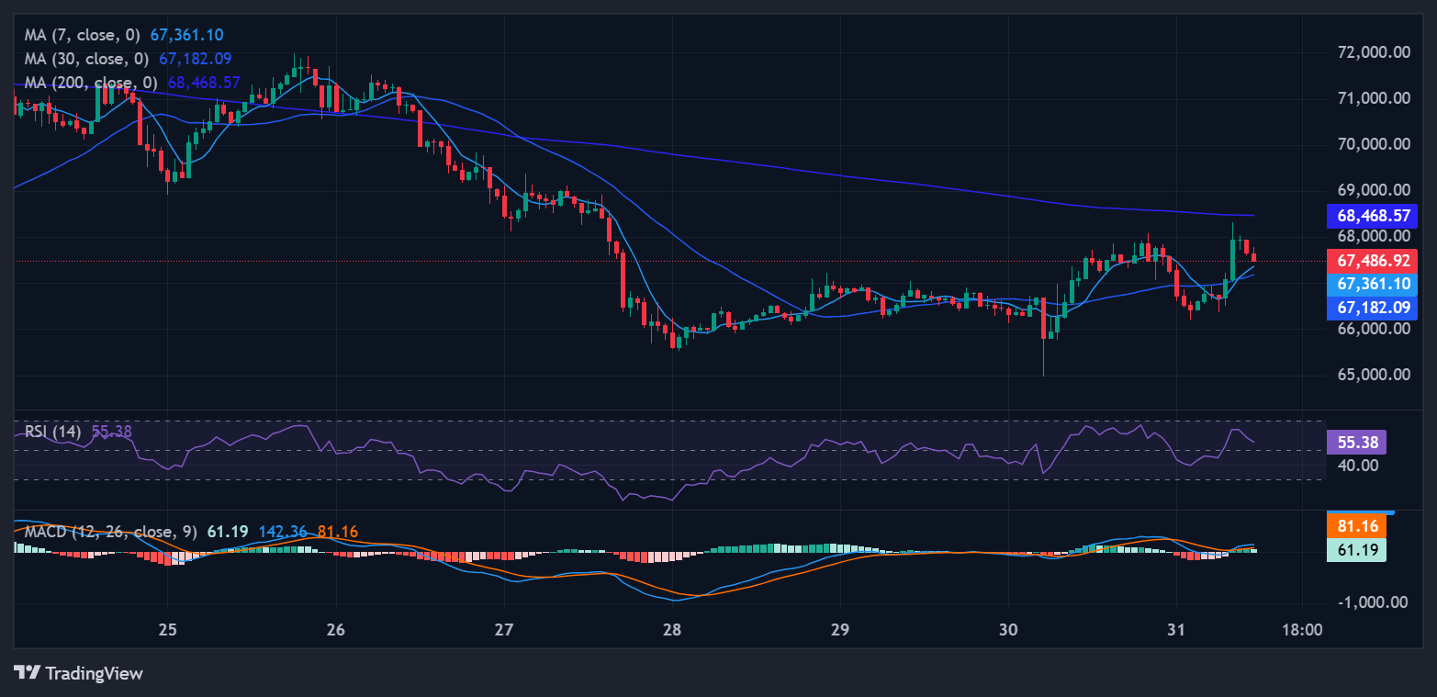Click the 72,000.00 price axis label
Image resolution: width=1437 pixels, height=697 pixels.
coord(1373,52)
